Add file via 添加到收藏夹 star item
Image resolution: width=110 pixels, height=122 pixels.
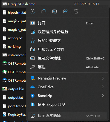tap(68, 41)
